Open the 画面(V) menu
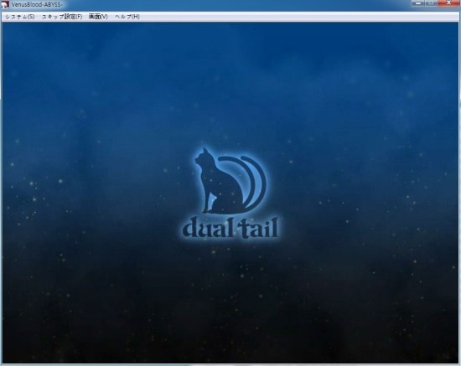This screenshot has width=461, height=366. [x=98, y=17]
